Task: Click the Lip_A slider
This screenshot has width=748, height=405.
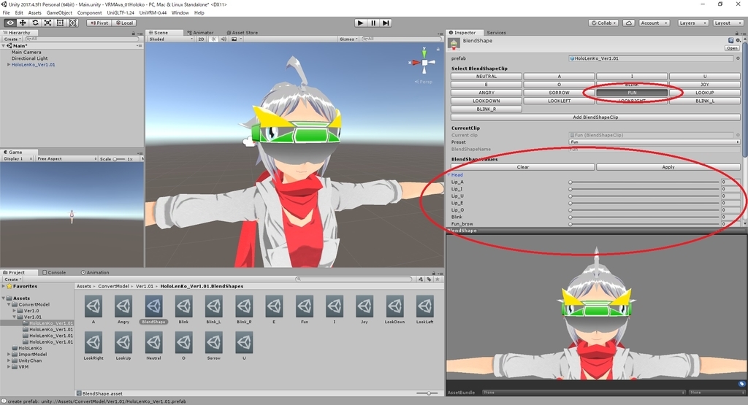Action: (x=644, y=182)
